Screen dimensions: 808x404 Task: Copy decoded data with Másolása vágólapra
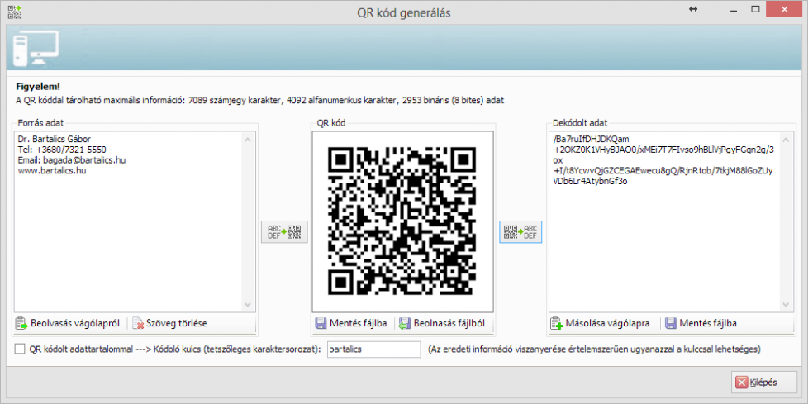(x=601, y=323)
